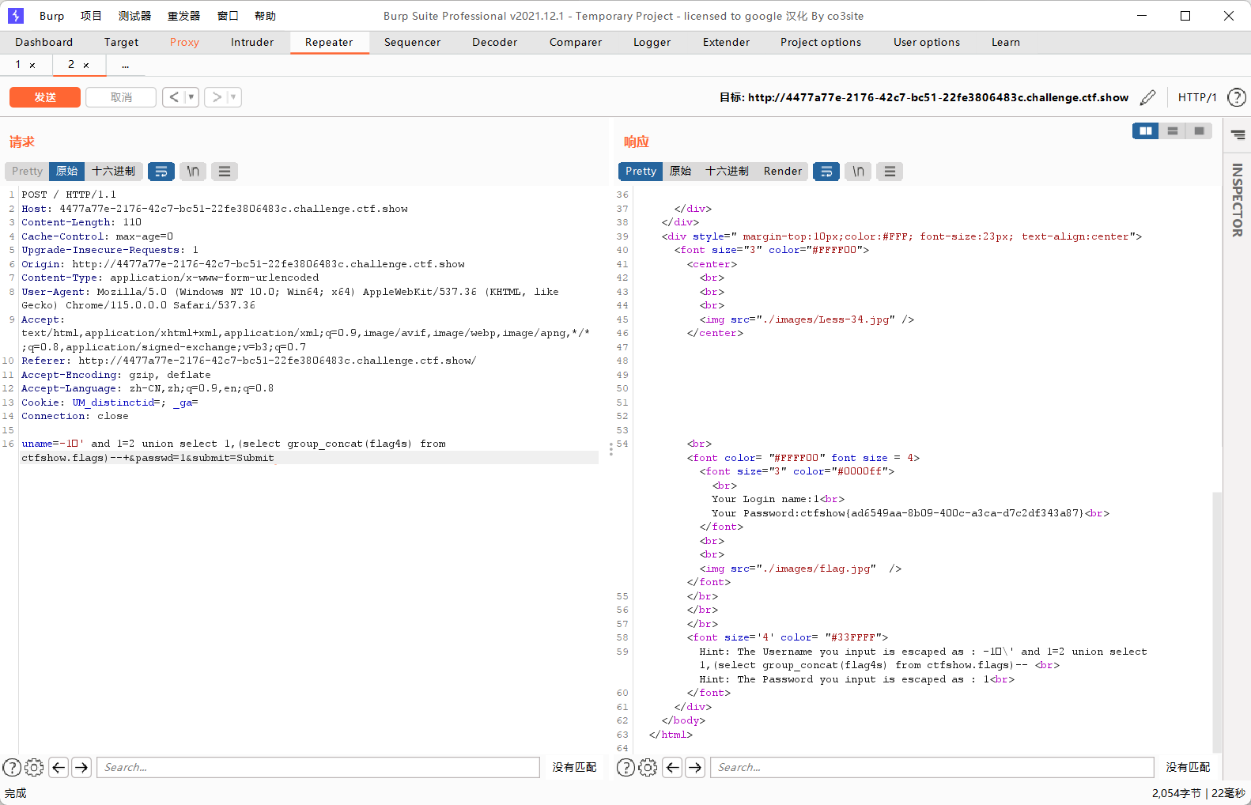Toggle the Inspector panel menu icon
1251x805 pixels.
pyautogui.click(x=1238, y=134)
